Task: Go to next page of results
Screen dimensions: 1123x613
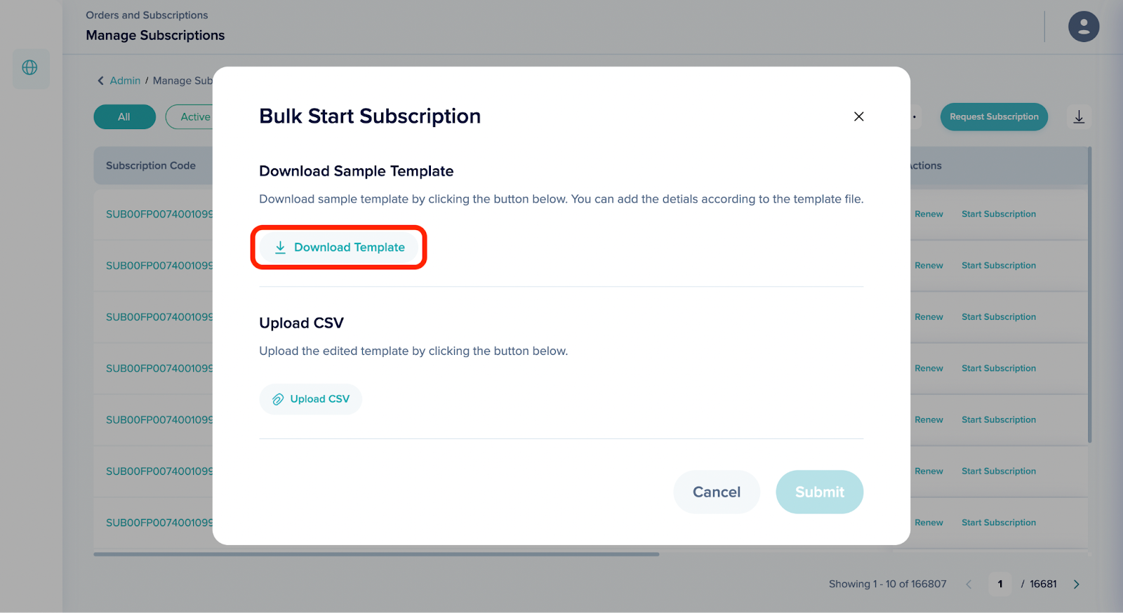Action: [1076, 584]
